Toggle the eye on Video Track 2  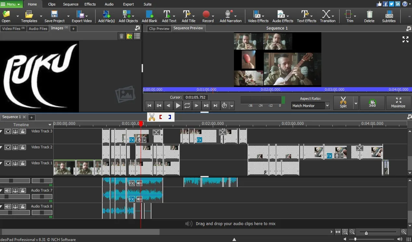(7, 147)
